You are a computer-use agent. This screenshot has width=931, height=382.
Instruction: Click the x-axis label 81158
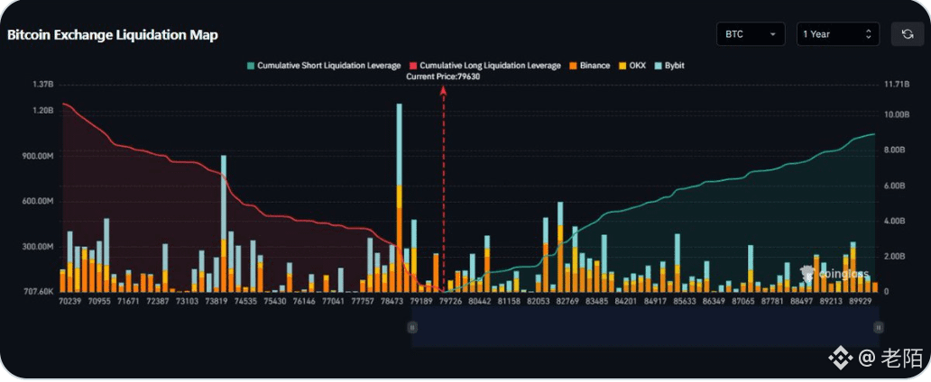tap(509, 301)
